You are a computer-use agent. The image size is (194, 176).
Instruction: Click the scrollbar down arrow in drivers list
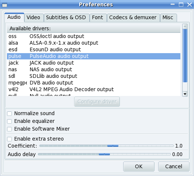click(185, 94)
